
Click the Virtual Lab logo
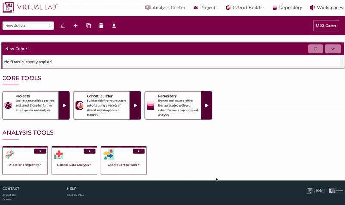click(30, 7)
